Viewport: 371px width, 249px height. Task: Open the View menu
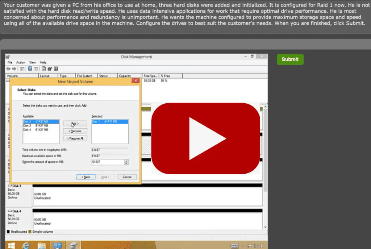pos(33,62)
